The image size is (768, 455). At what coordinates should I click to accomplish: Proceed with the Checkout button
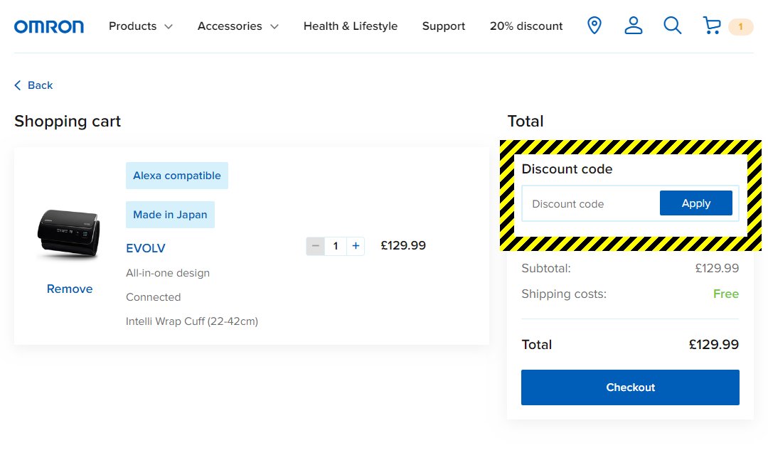630,387
